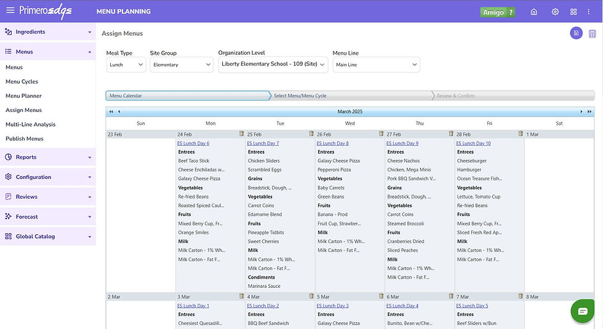Viewport: 603px width, 329px height.
Task: Jump back a year with double-left arrow
Action: coord(111,111)
